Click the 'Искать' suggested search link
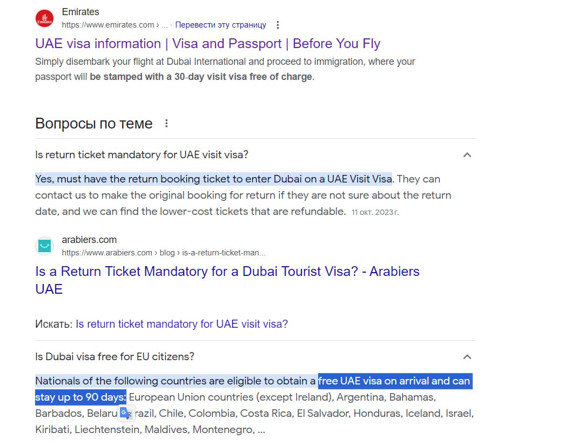The height and width of the screenshot is (446, 571). [182, 323]
